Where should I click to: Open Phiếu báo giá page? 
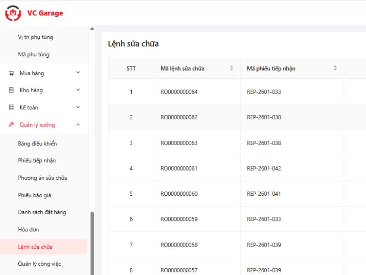35,195
